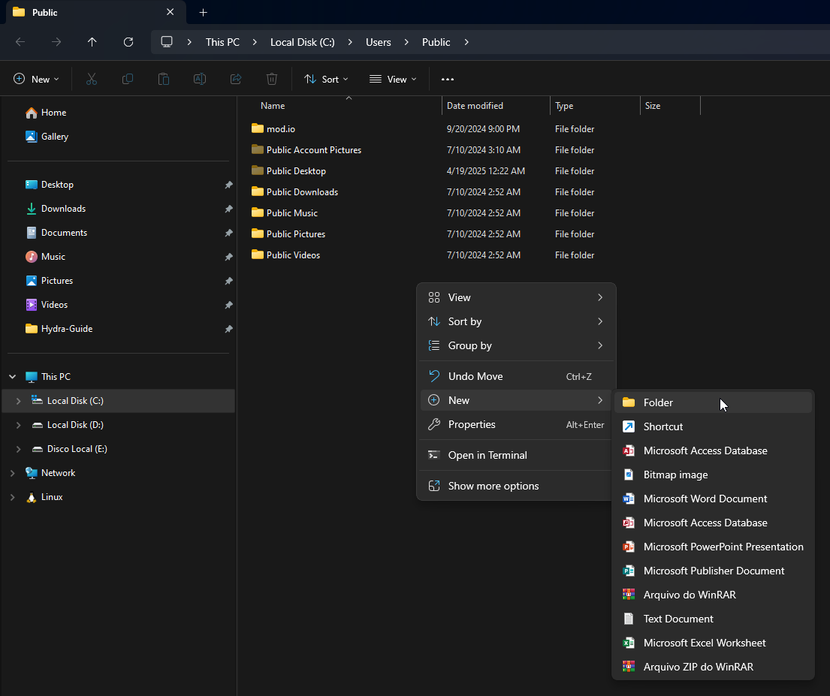The image size is (830, 696).
Task: Collapse the This PC tree node
Action: point(12,377)
